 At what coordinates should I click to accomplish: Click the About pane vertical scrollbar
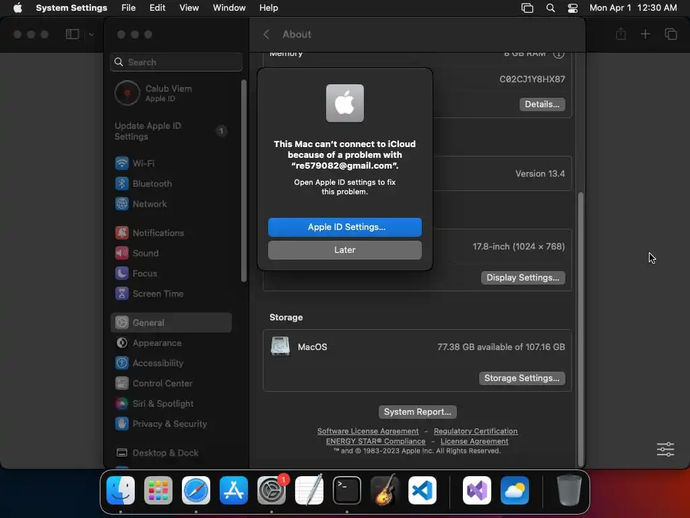[x=581, y=328]
